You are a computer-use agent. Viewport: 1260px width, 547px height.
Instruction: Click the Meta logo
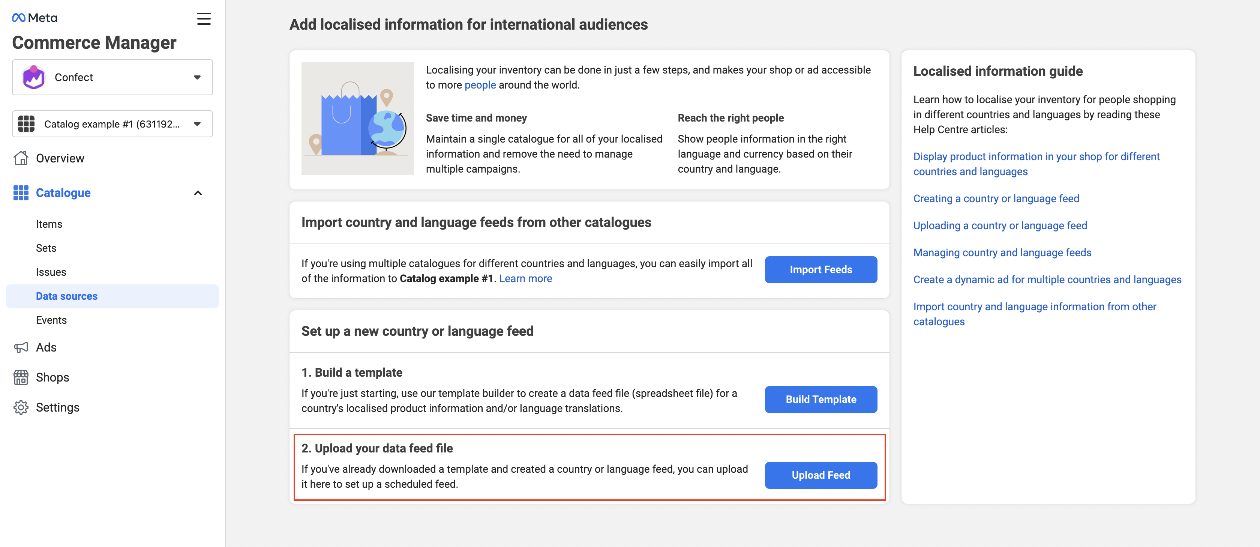[x=35, y=18]
